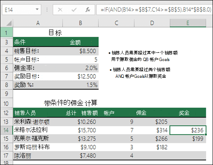213x165 pixels.
Task: Select column B header
Action: coord(81,23)
